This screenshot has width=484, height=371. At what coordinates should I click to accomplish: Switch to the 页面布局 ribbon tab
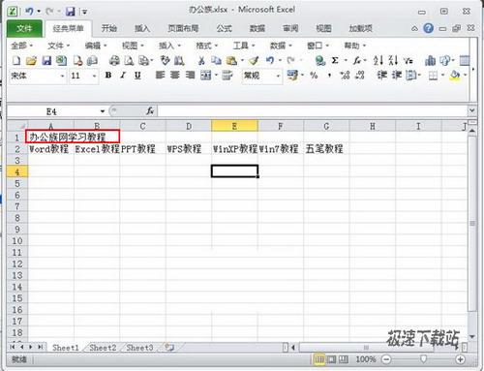[183, 28]
